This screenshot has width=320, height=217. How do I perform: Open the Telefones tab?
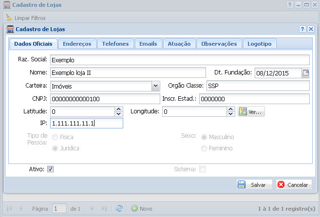[x=115, y=44]
